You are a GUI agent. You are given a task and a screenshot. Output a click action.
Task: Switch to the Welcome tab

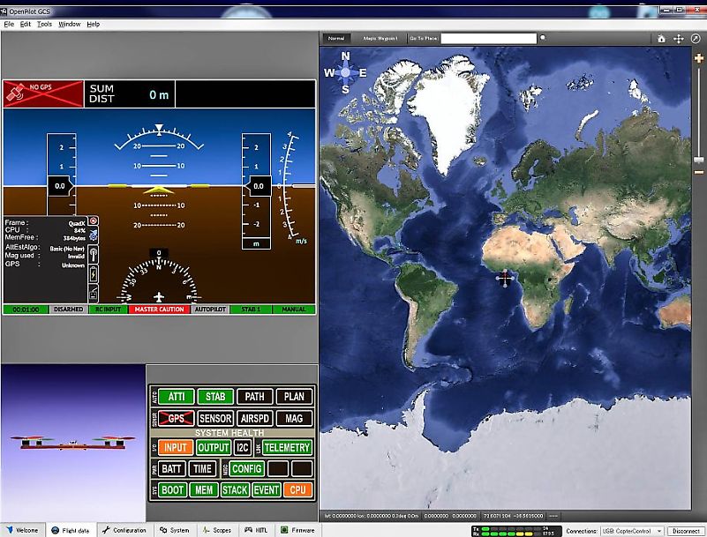tap(23, 530)
